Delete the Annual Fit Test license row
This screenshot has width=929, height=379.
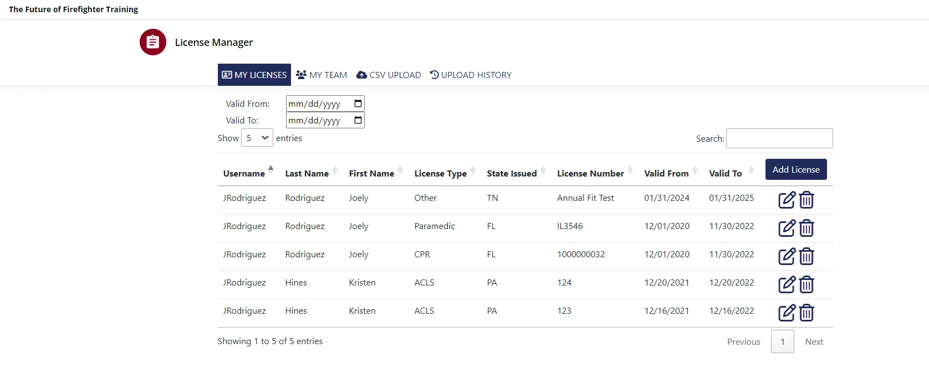tap(807, 200)
